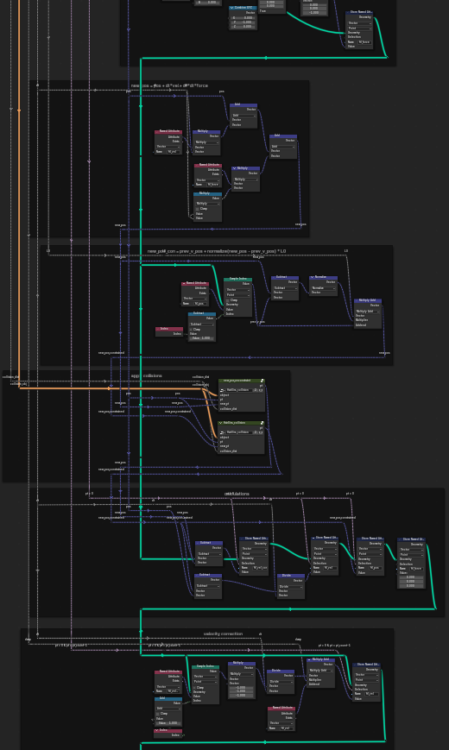Select Divide node header in velocity correction frame
Screen dimensions: 449x750
[281, 671]
